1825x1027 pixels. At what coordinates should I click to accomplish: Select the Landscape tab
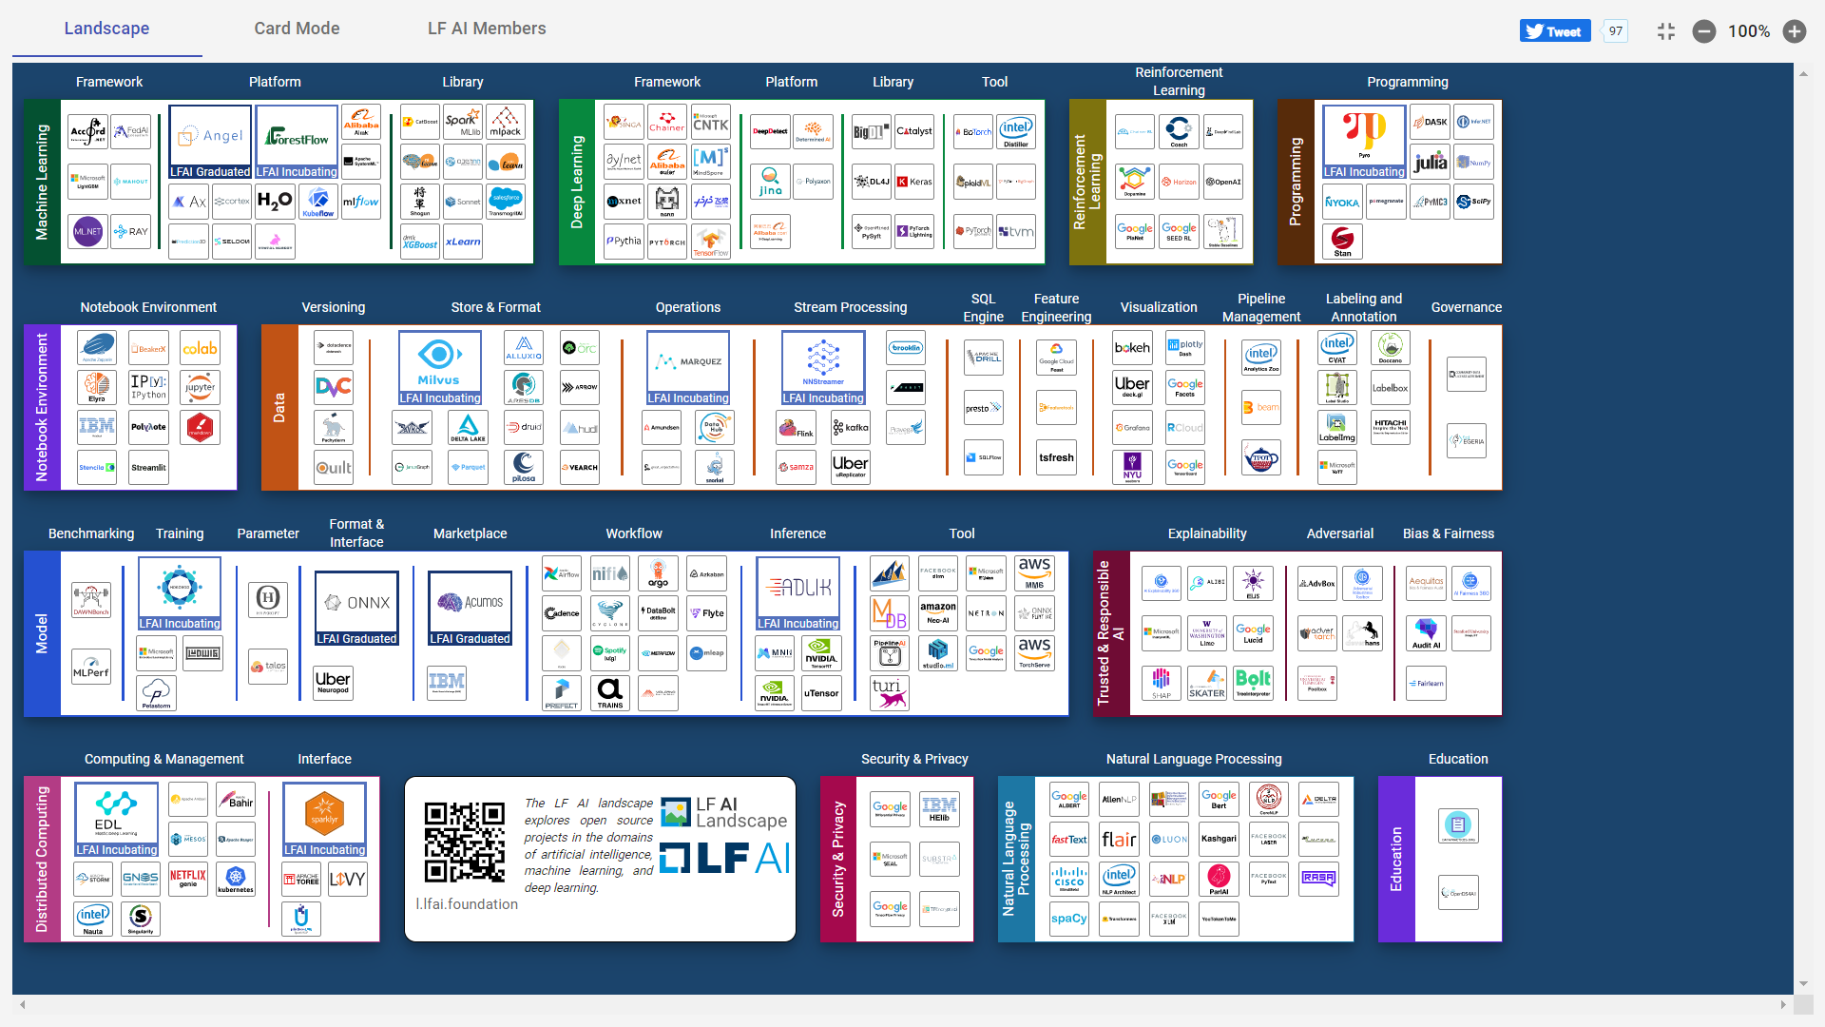[106, 29]
